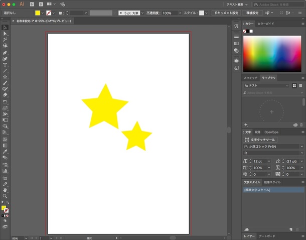This screenshot has height=240, width=306.
Task: Select the Eyedropper tool
Action: (5, 152)
